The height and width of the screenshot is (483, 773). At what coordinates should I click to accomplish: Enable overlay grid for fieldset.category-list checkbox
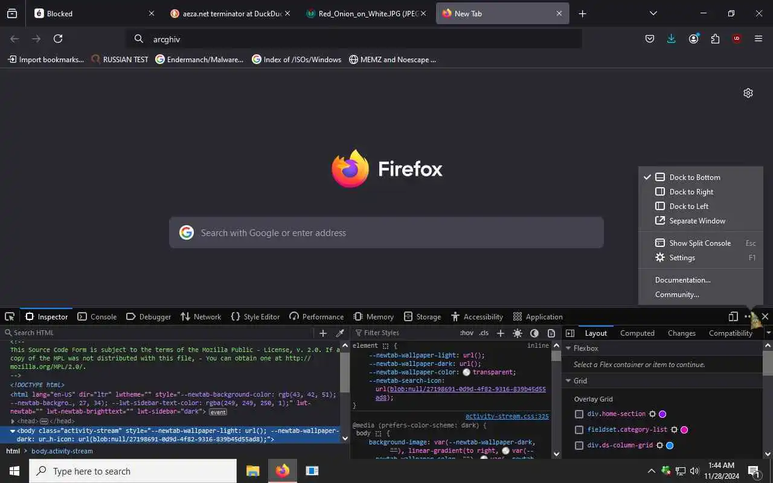pyautogui.click(x=579, y=430)
